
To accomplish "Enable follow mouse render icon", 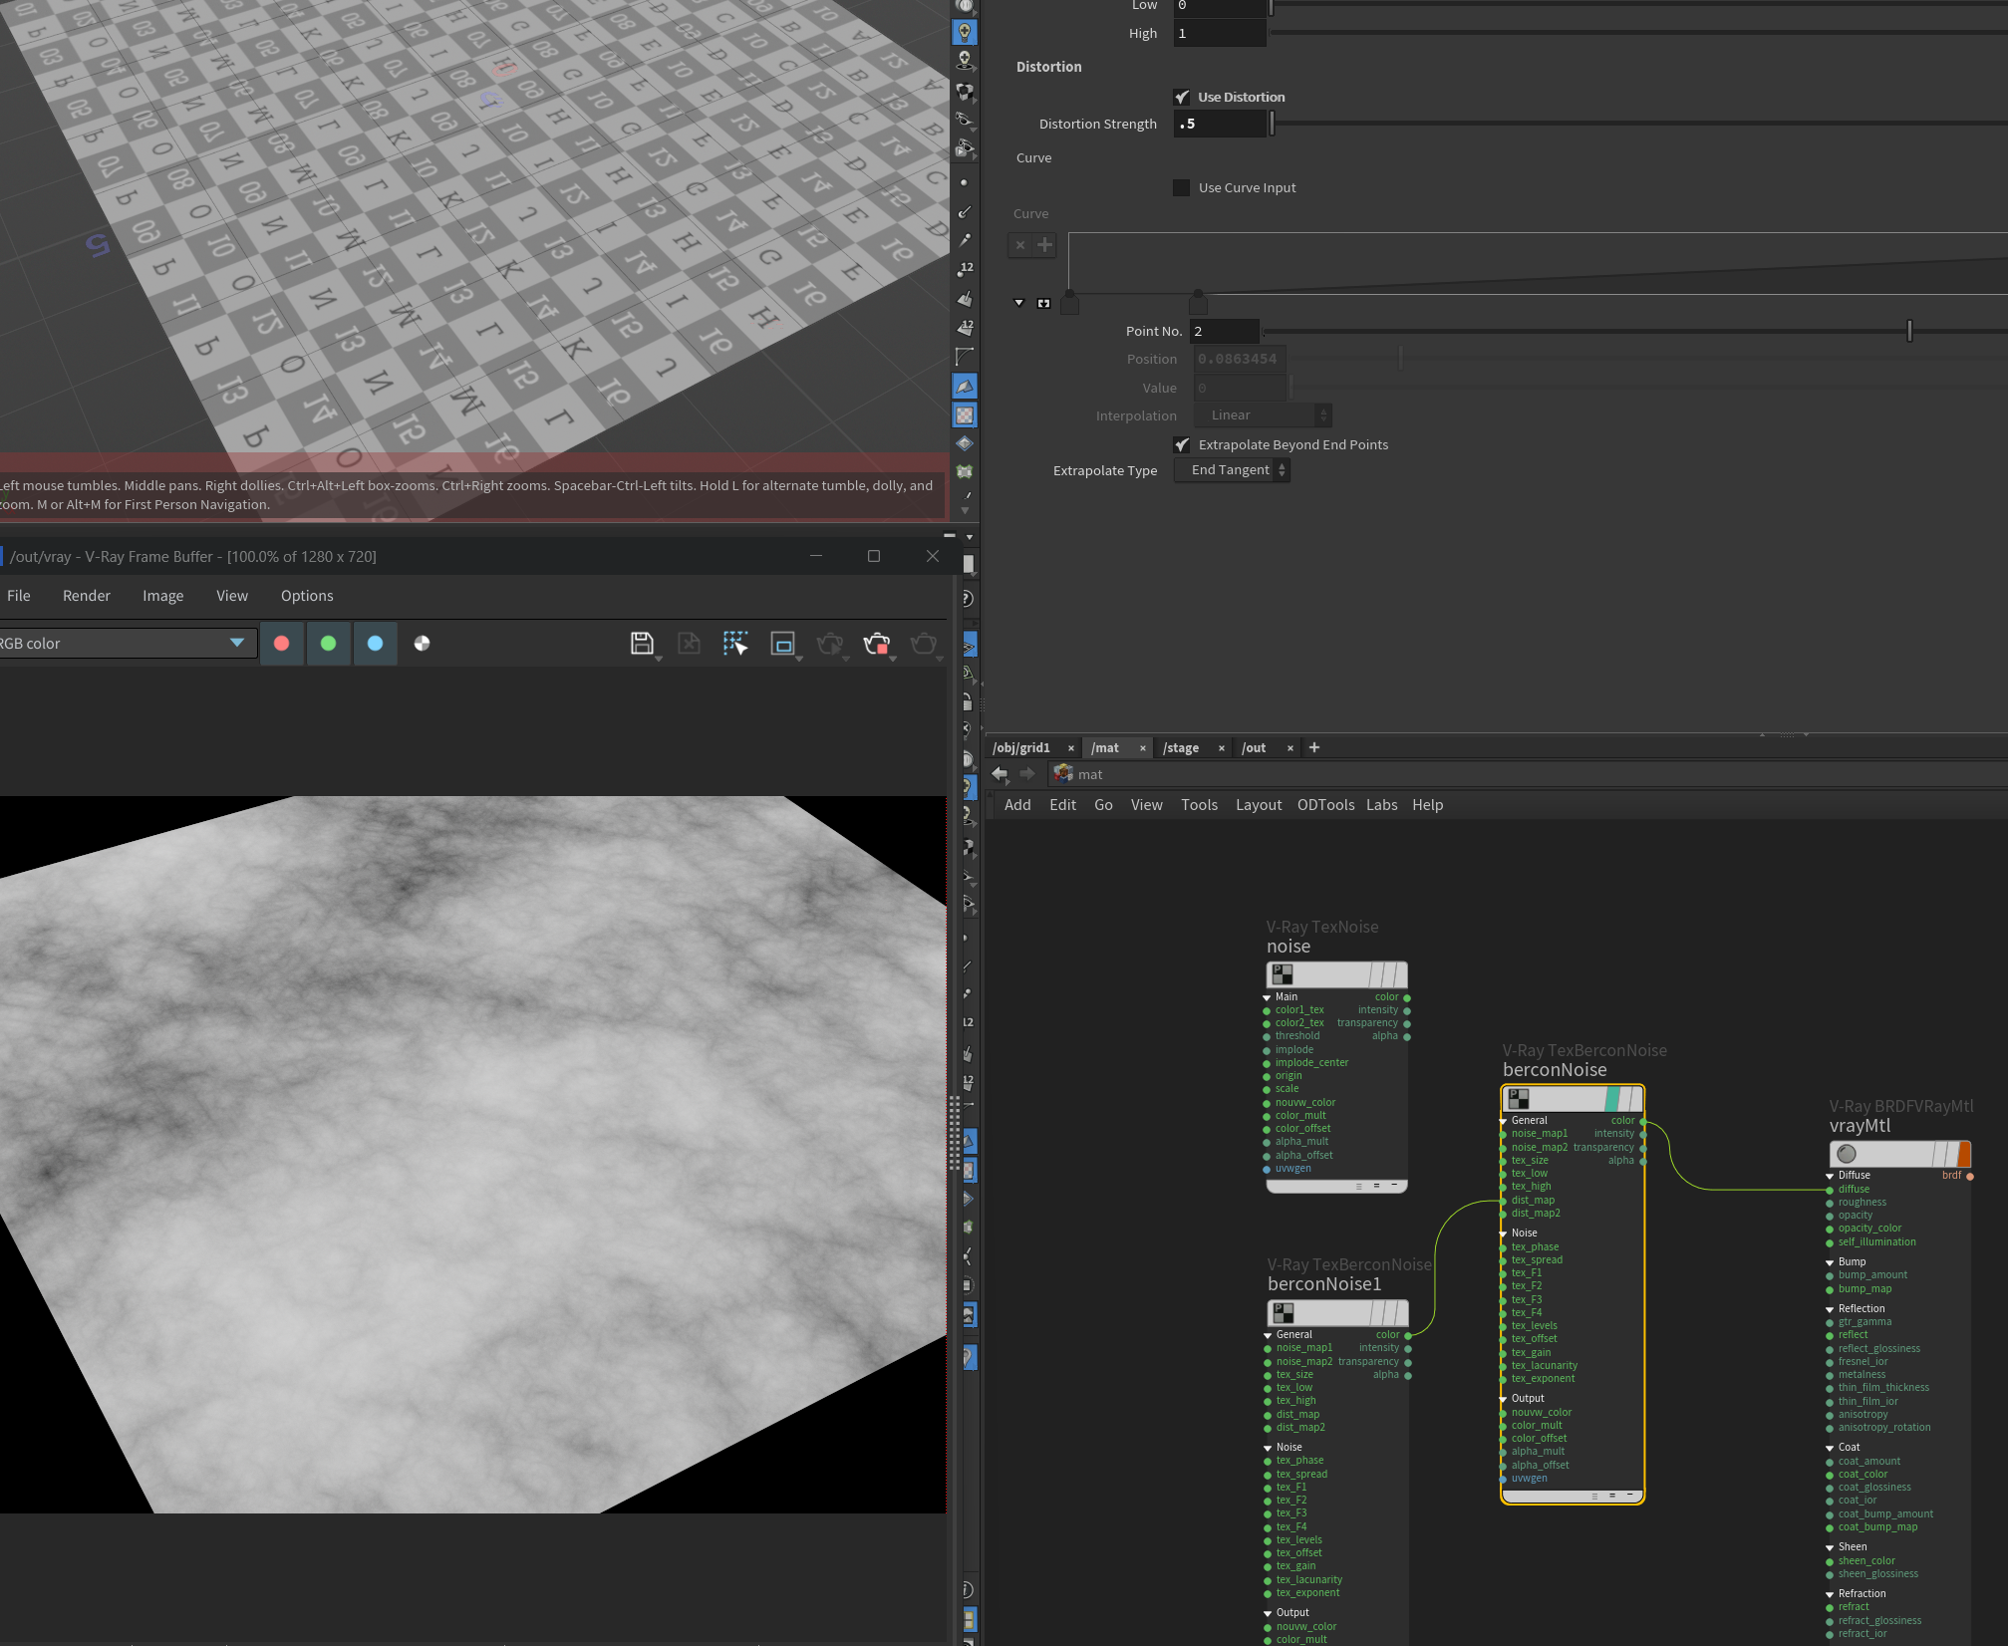I will [x=735, y=644].
